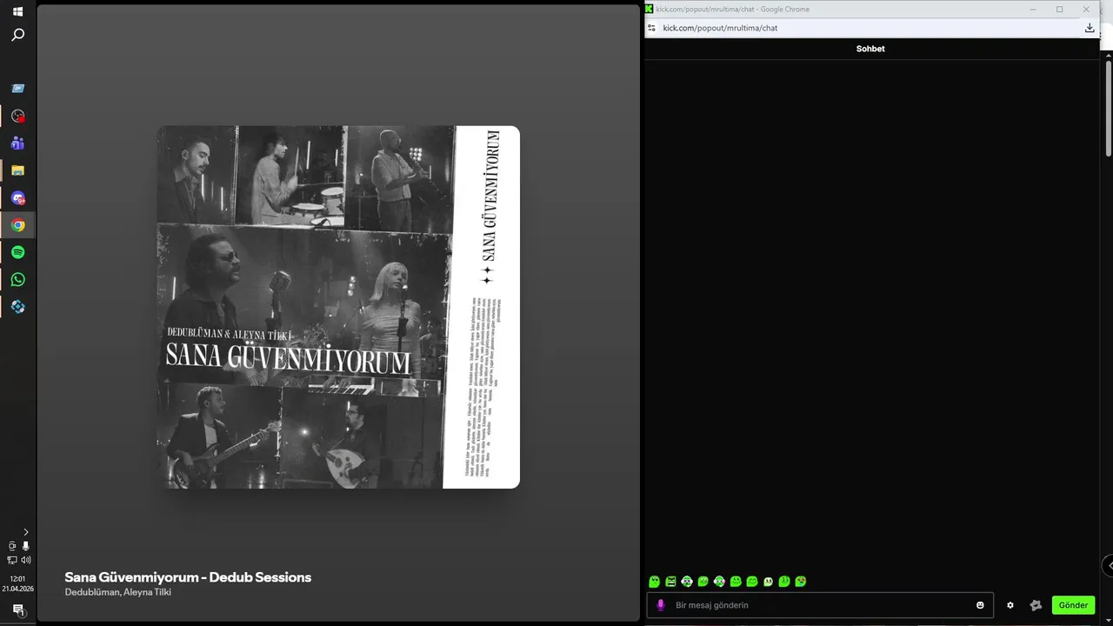
Task: Open the volume speaker tray icon
Action: 25,560
